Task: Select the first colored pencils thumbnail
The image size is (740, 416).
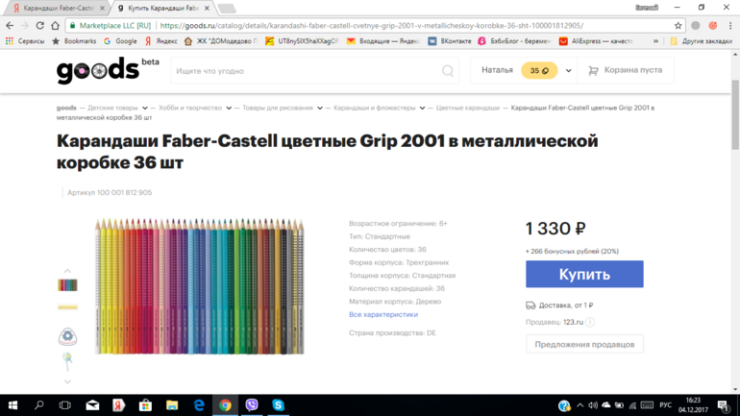Action: pos(67,285)
